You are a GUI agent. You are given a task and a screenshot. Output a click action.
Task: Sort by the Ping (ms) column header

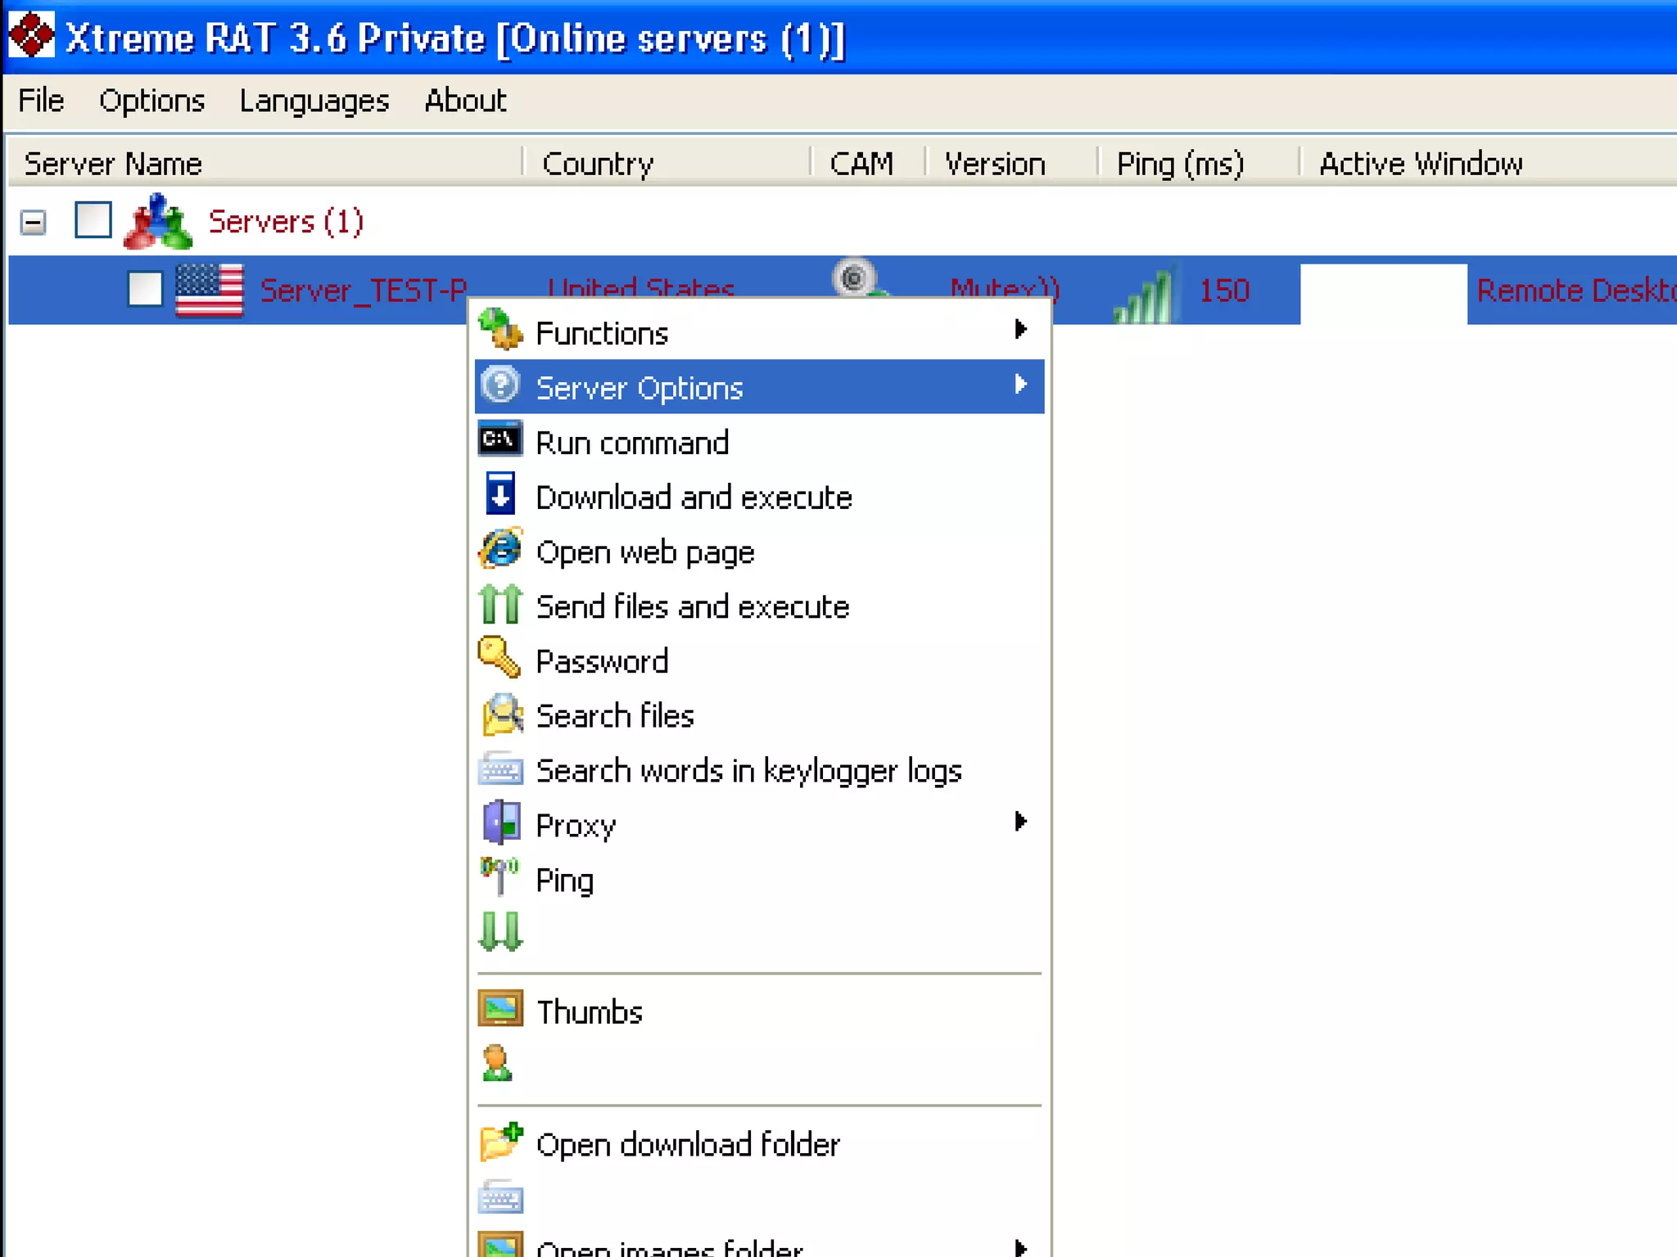pyautogui.click(x=1180, y=164)
